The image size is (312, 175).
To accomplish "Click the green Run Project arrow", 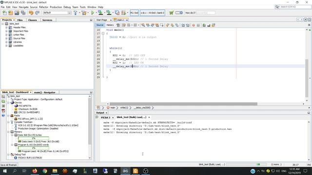I will (x=93, y=13).
